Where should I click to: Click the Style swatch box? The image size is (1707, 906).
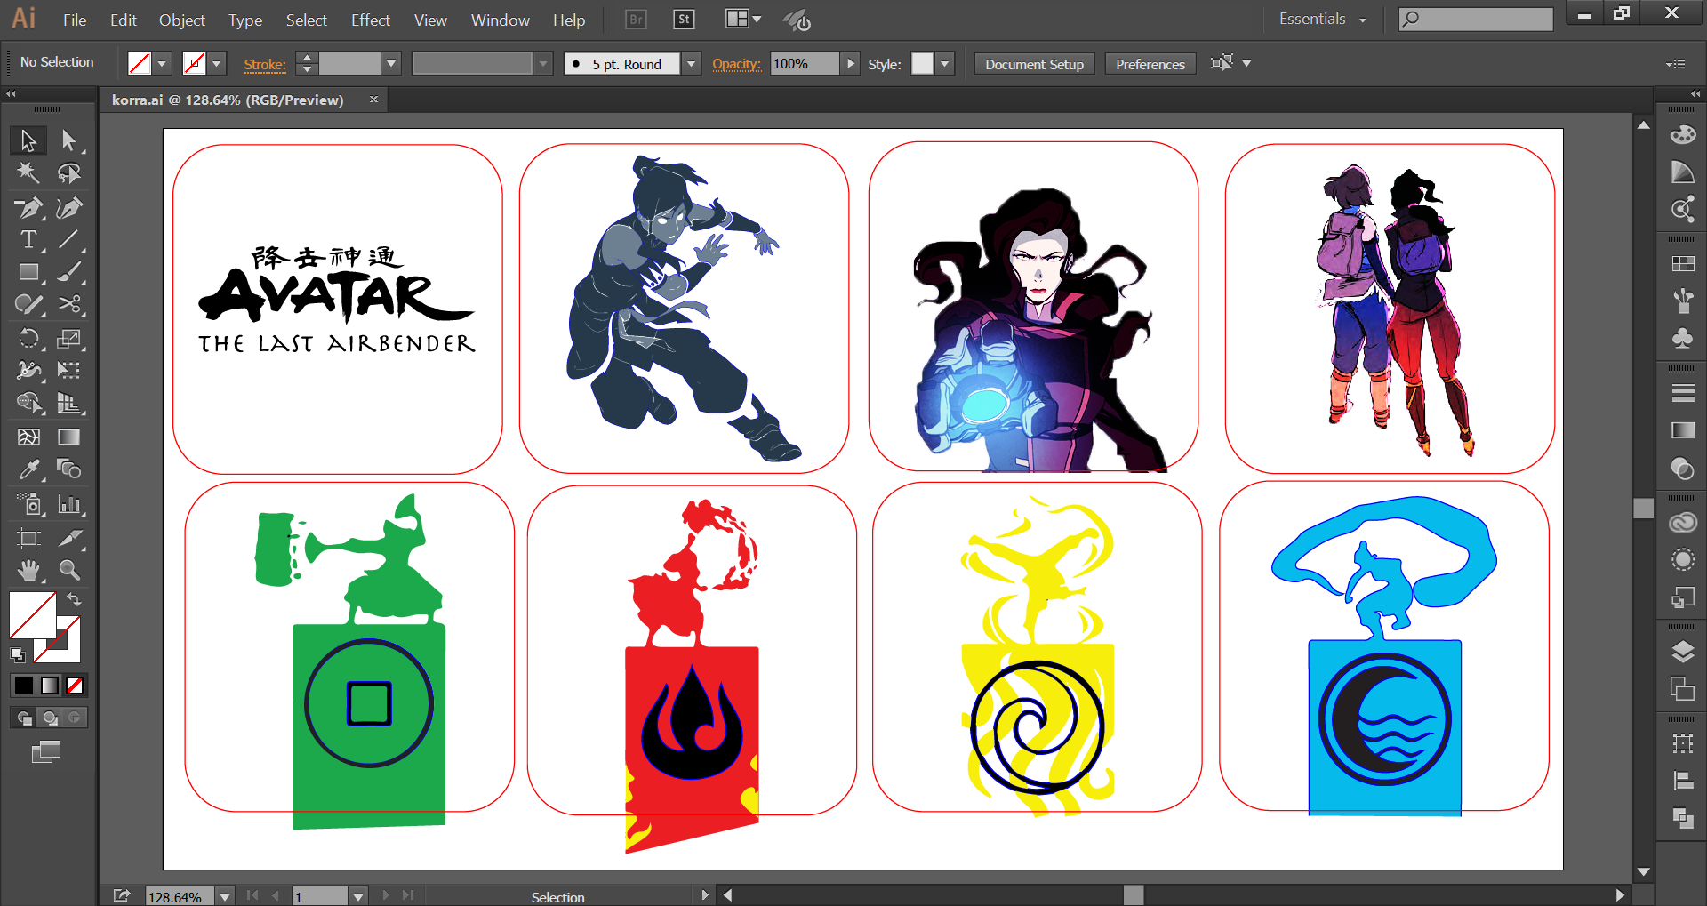[x=923, y=64]
